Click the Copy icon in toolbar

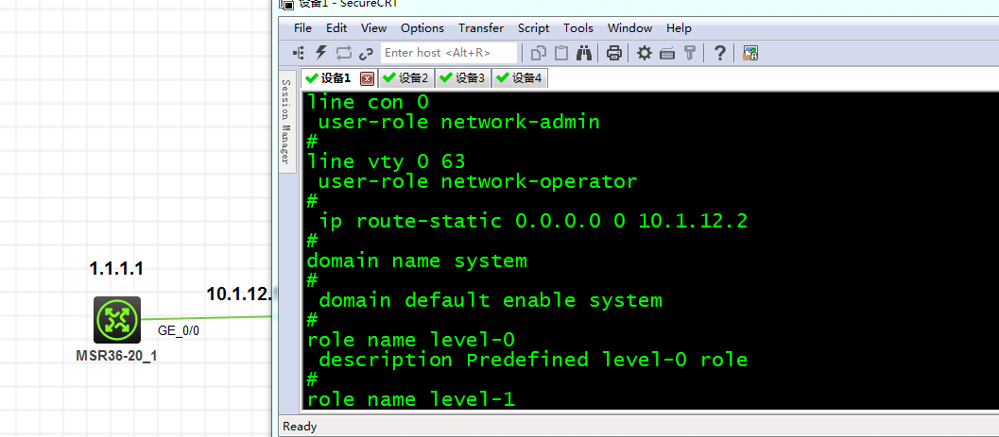(539, 53)
